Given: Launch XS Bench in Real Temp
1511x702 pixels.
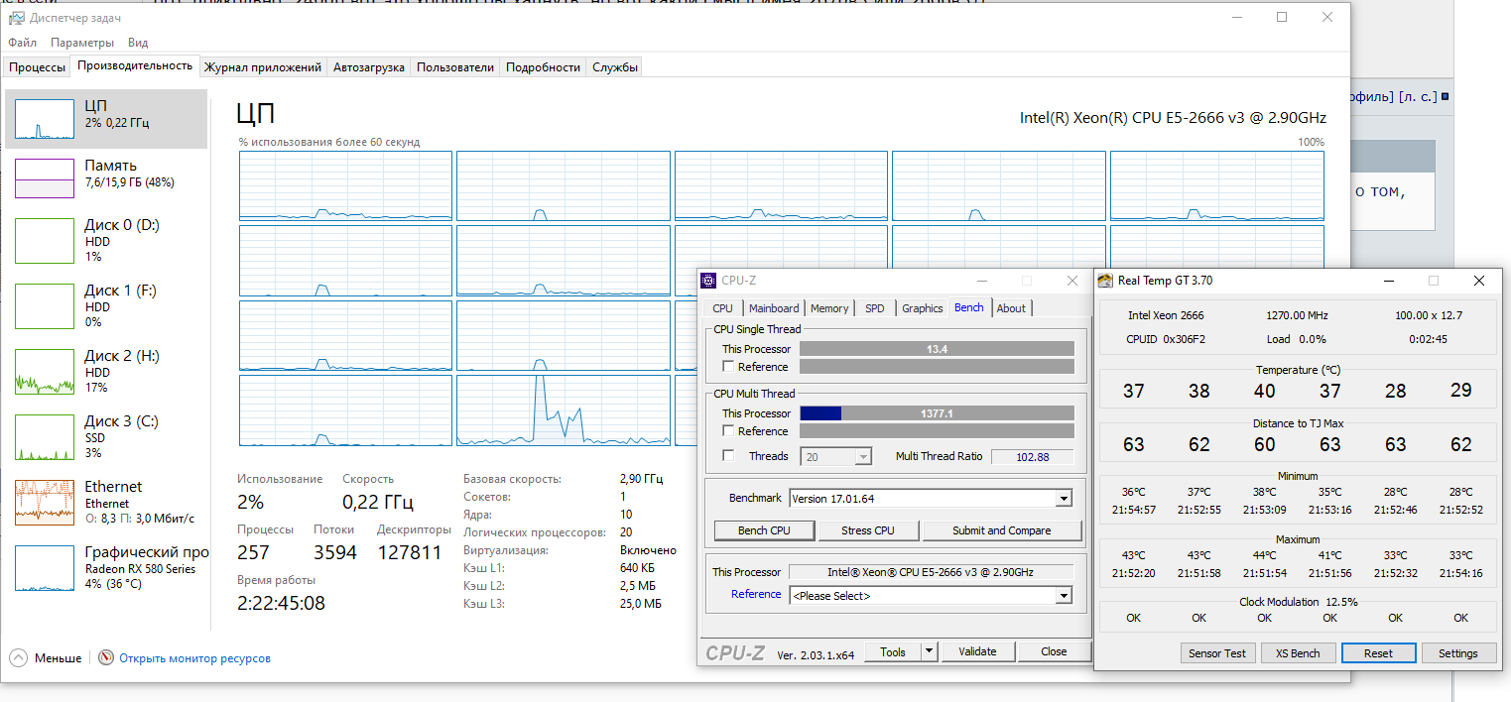Looking at the screenshot, I should 1298,653.
